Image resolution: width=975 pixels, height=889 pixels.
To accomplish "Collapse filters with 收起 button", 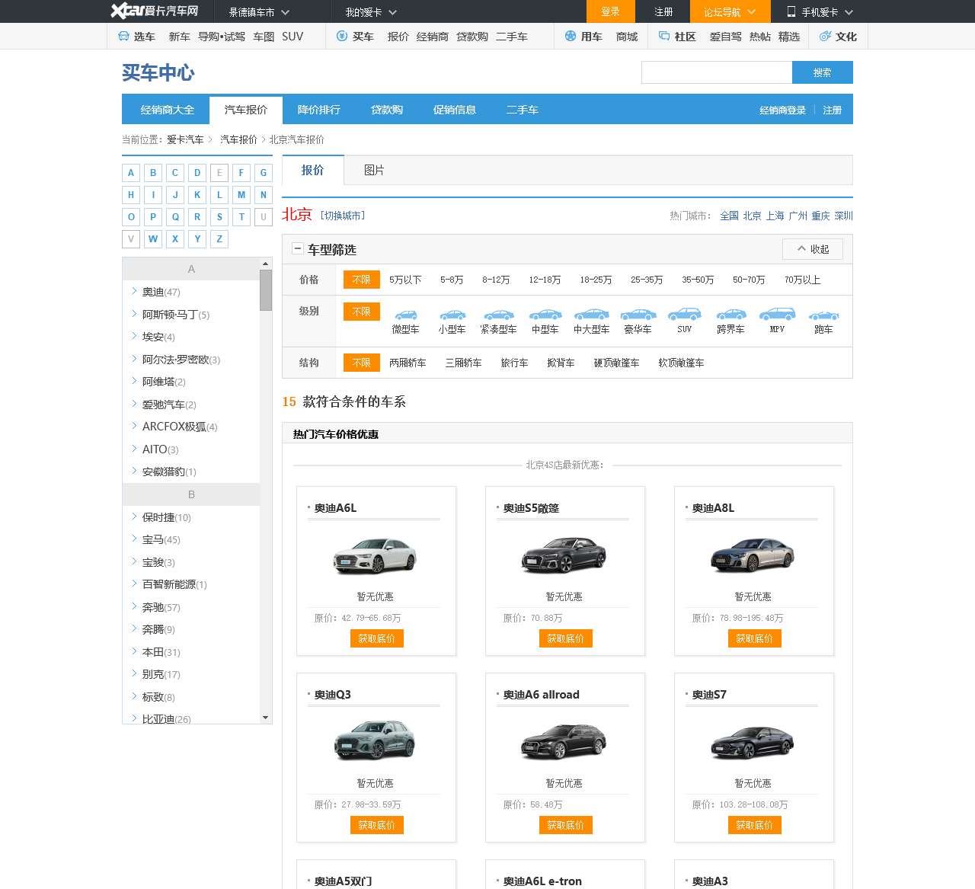I will (813, 249).
